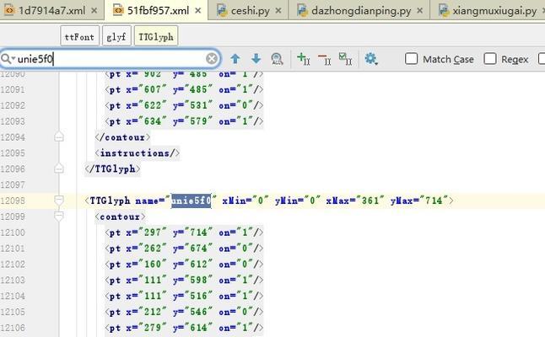545x337 pixels.
Task: Close the 51fbf957.xml tab
Action: [198, 11]
